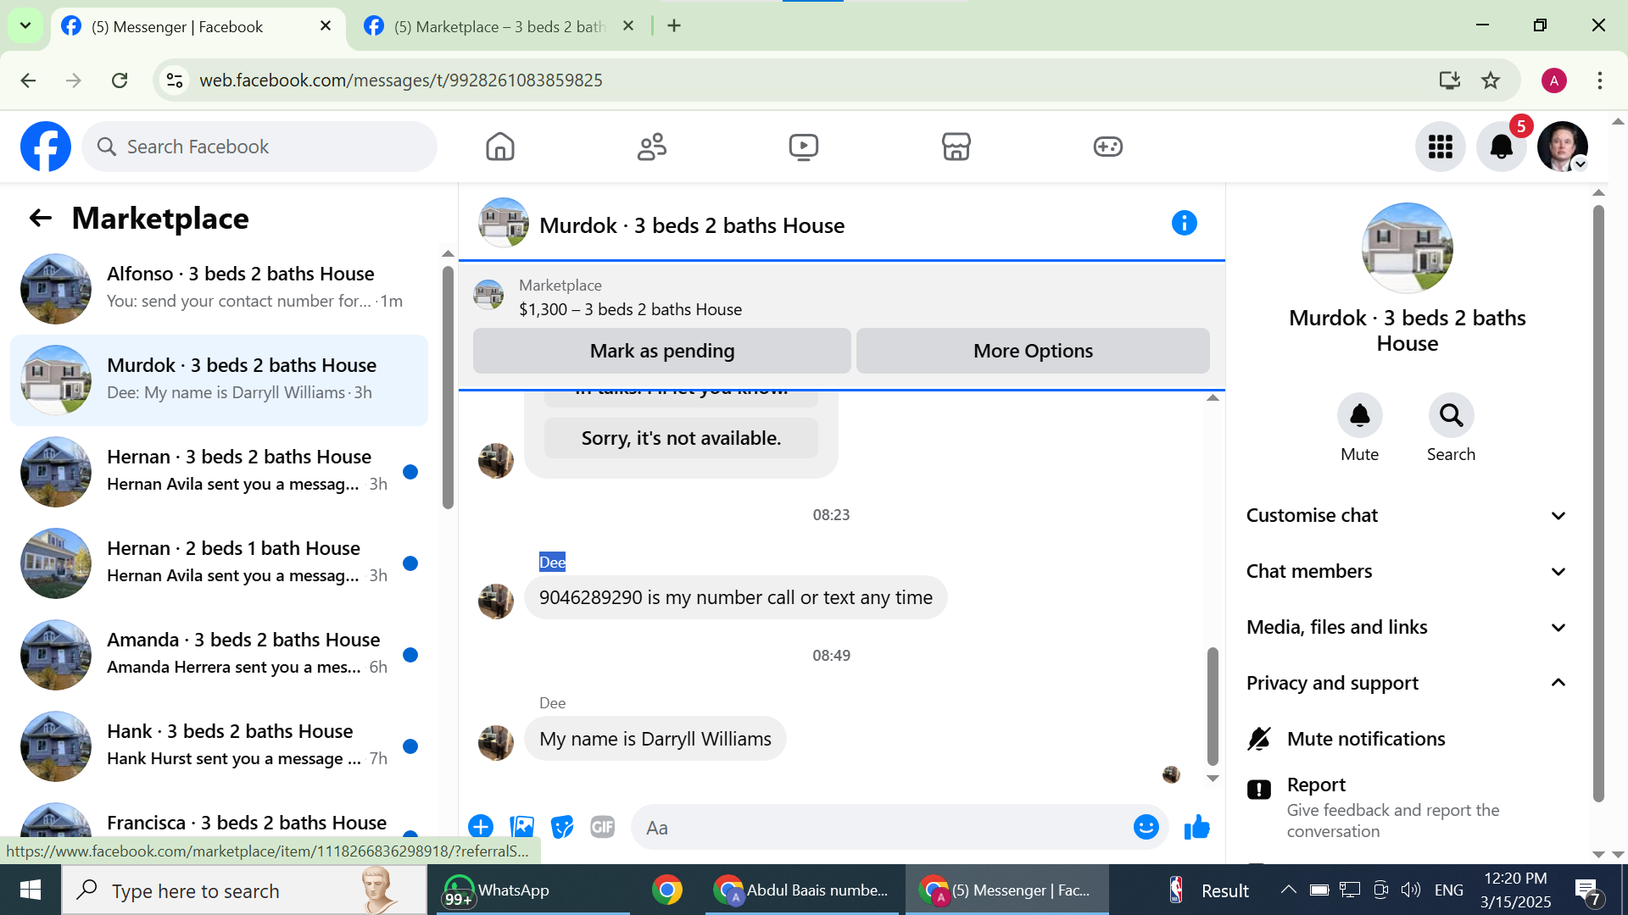Viewport: 1628px width, 915px height.
Task: Click the message text input field
Action: tap(882, 828)
